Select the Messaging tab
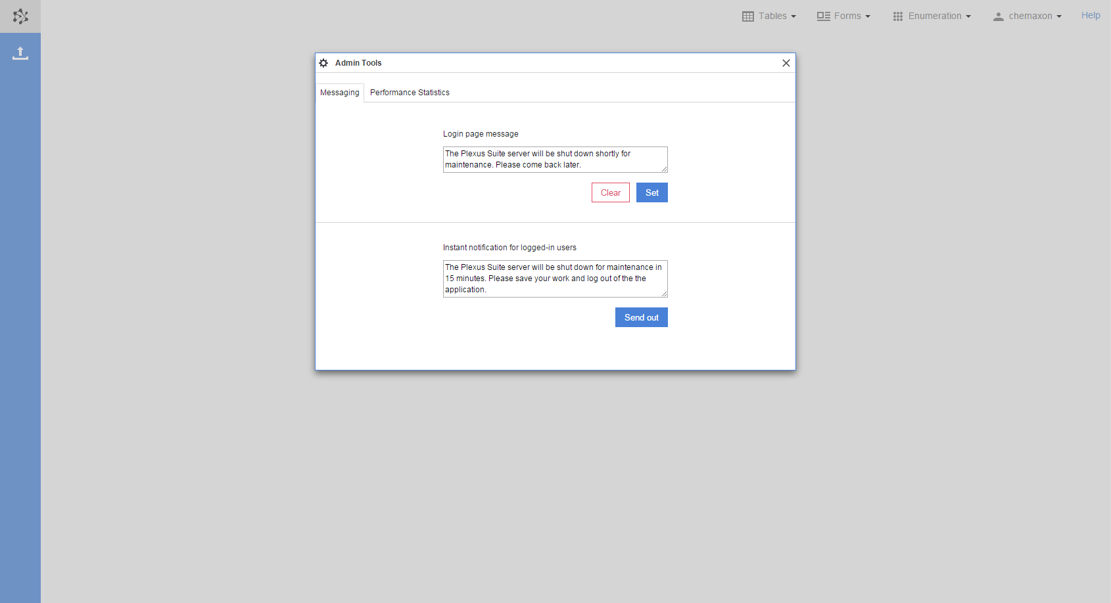1111x603 pixels. pos(339,93)
